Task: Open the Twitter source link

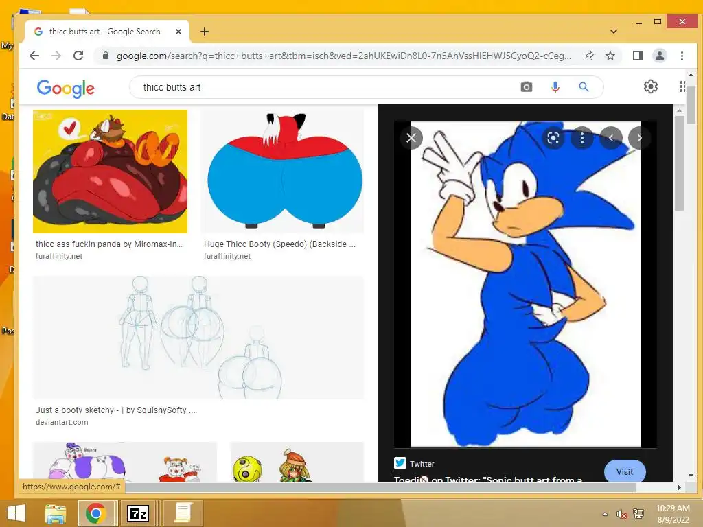Action: [x=422, y=464]
